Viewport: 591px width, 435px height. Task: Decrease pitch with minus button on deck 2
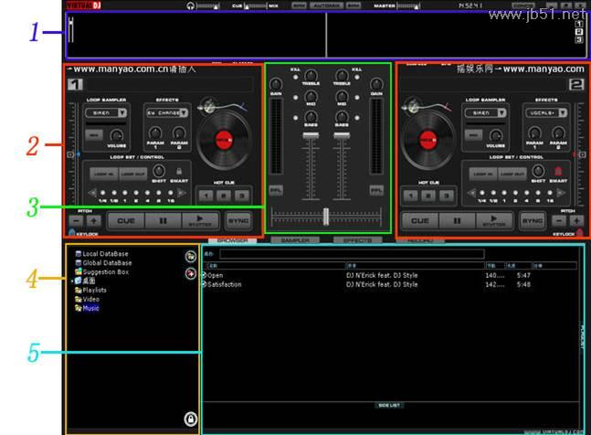tap(559, 221)
